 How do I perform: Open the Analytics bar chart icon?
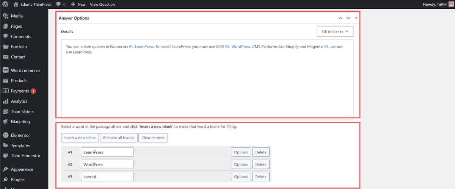[x=6, y=101]
